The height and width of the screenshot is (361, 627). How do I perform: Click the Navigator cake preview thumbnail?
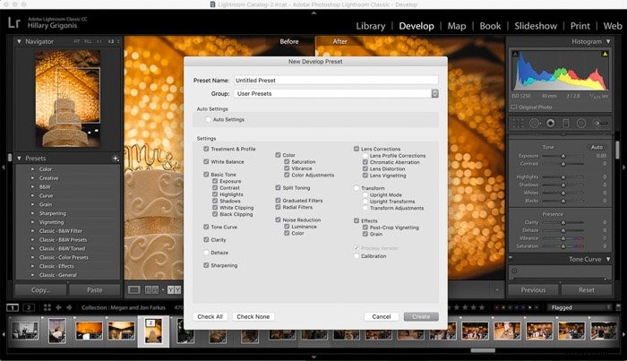coord(68,99)
